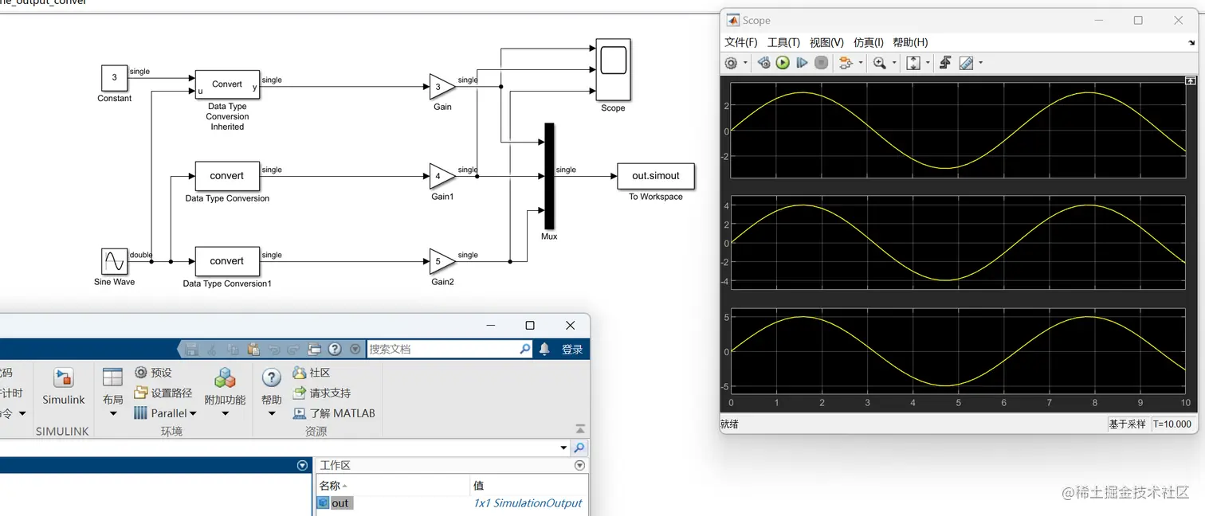The height and width of the screenshot is (516, 1205).
Task: Select the Gain block with value 3
Action: (x=442, y=87)
